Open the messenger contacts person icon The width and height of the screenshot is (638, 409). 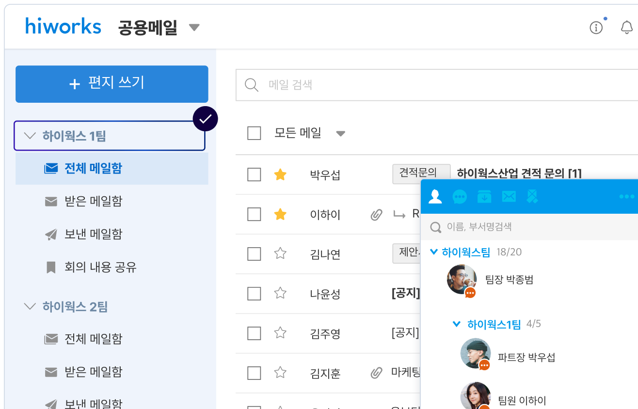(435, 196)
